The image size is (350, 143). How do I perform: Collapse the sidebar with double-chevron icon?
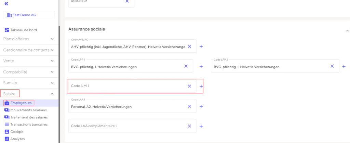[6, 3]
